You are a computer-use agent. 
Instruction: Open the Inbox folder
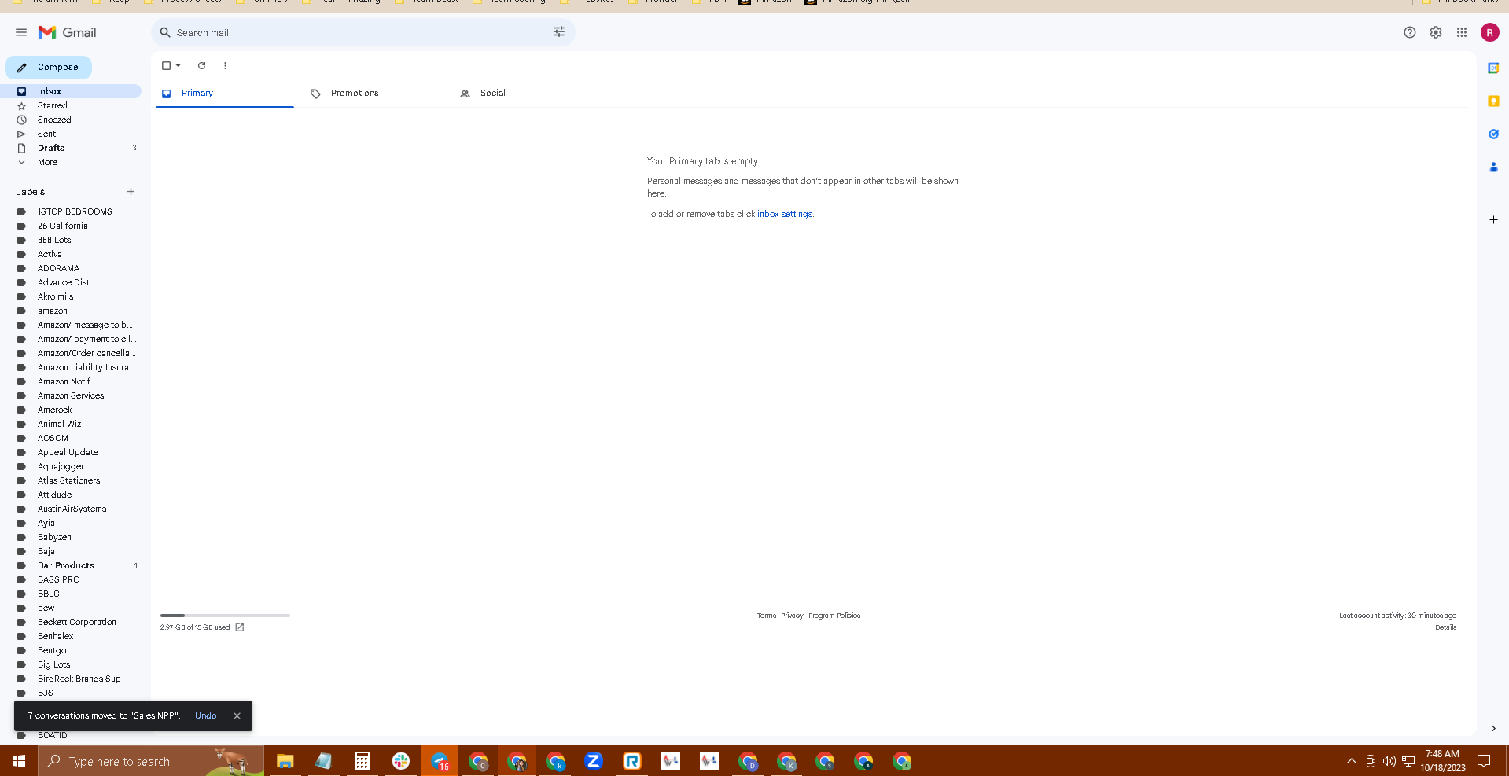point(71,91)
